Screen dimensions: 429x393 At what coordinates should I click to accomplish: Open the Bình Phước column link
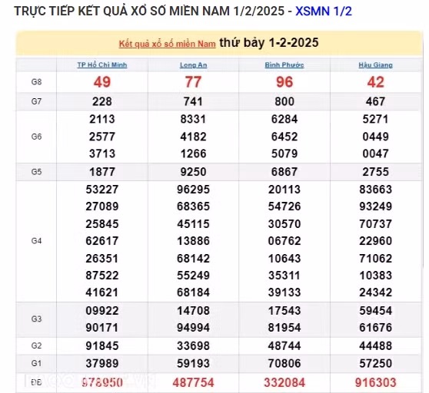[x=284, y=65]
